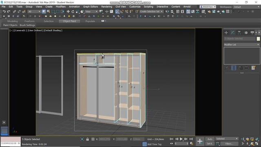This screenshot has height=147, width=261.
Task: Click the Align tool icon
Action: (172, 11)
